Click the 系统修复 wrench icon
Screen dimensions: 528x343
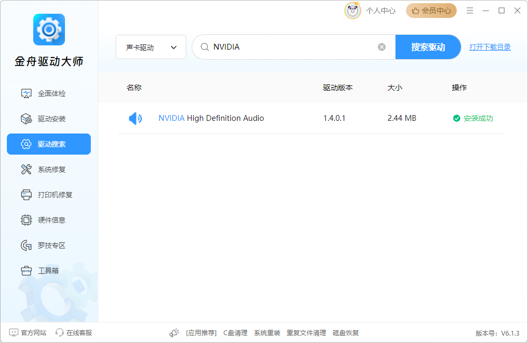point(26,169)
